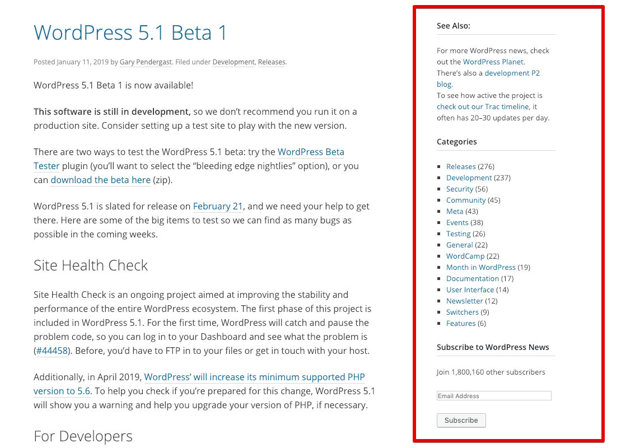
Task: Go to the Features category
Action: (461, 323)
